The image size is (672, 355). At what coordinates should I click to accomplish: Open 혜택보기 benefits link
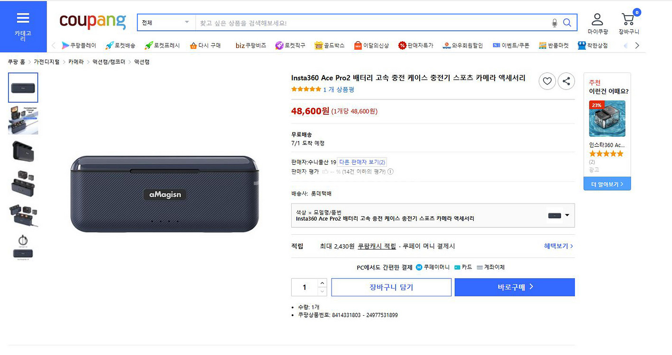(x=559, y=246)
